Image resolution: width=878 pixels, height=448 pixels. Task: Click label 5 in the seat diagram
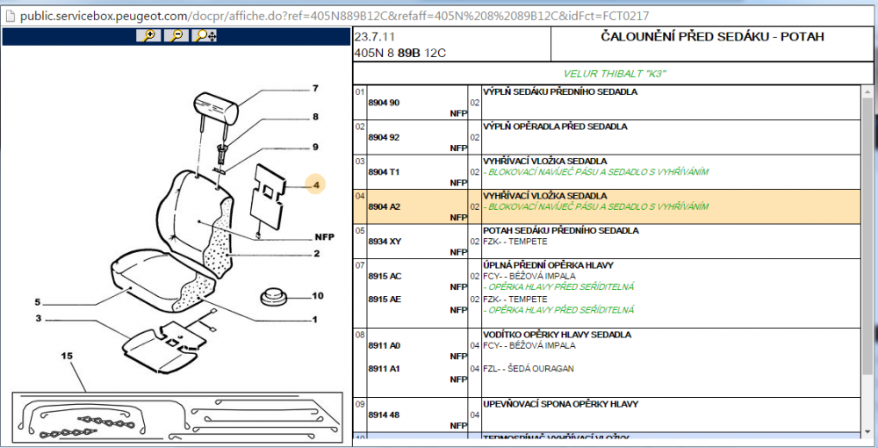pos(38,302)
